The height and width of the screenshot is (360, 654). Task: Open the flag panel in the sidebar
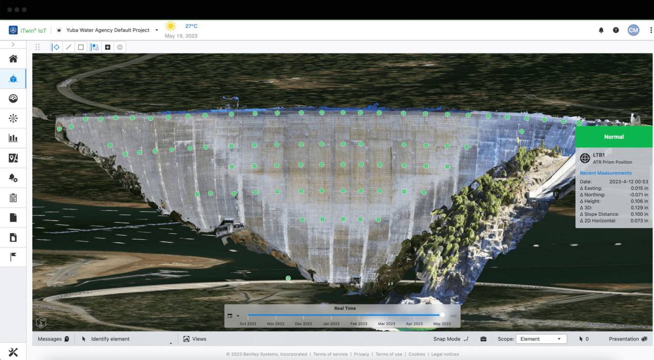[13, 257]
